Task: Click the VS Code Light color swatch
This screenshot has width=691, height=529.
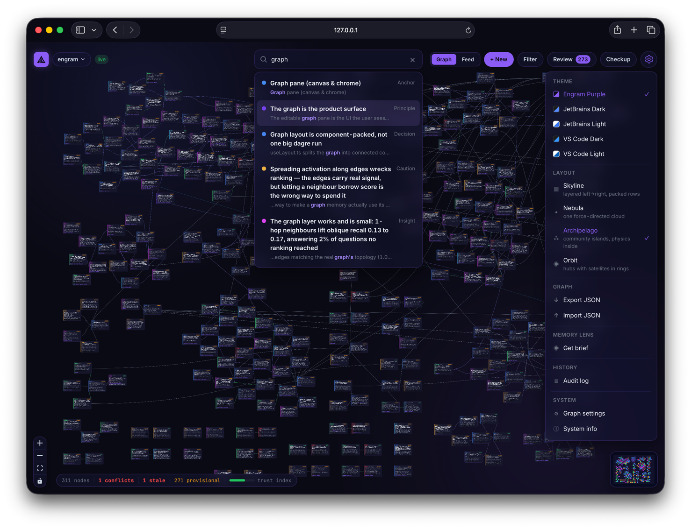Action: pos(556,154)
